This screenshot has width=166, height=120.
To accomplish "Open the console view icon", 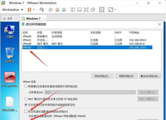I will [x=102, y=10].
